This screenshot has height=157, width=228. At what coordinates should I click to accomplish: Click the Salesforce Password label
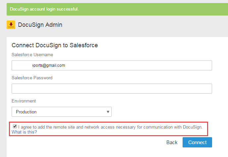(x=32, y=78)
